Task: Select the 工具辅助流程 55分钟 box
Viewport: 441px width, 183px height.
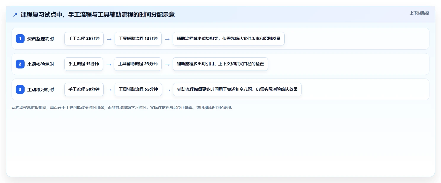Action: 138,89
